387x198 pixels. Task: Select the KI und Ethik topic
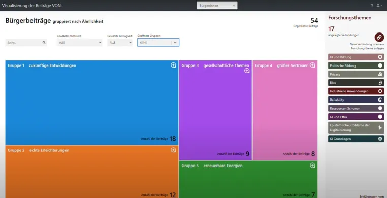click(356, 117)
